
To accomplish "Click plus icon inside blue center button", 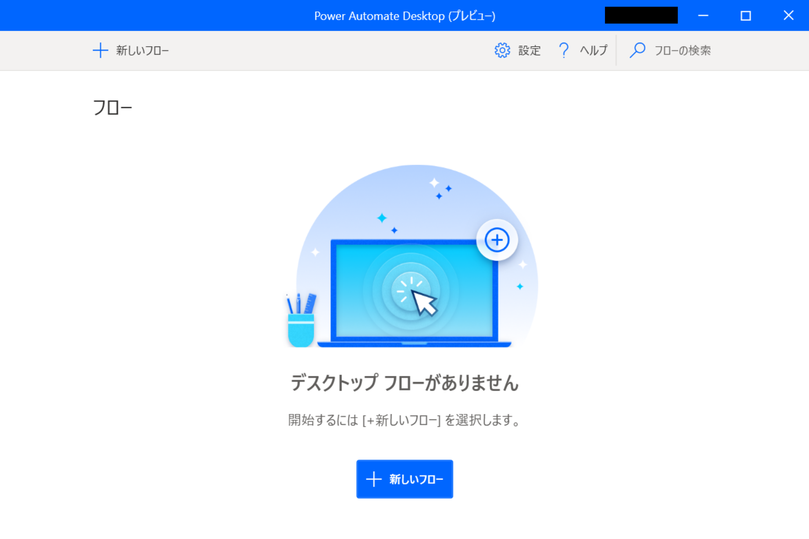I will [373, 479].
